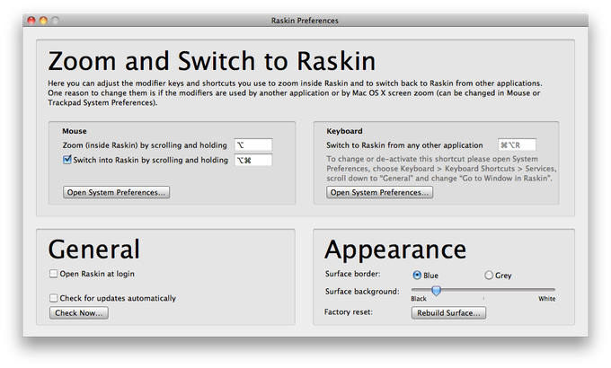Click Switch into Raskin modifier field
Screen dimensions: 611x368
pos(253,160)
